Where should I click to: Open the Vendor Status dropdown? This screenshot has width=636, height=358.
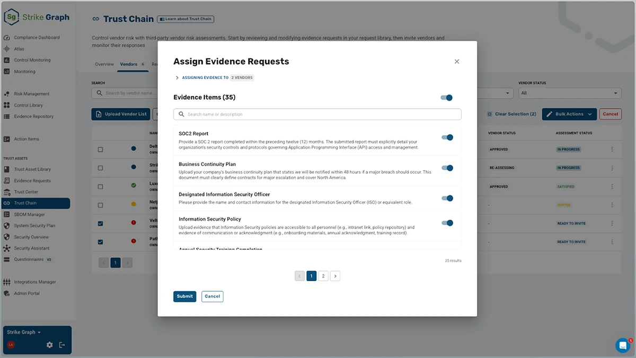tap(570, 93)
